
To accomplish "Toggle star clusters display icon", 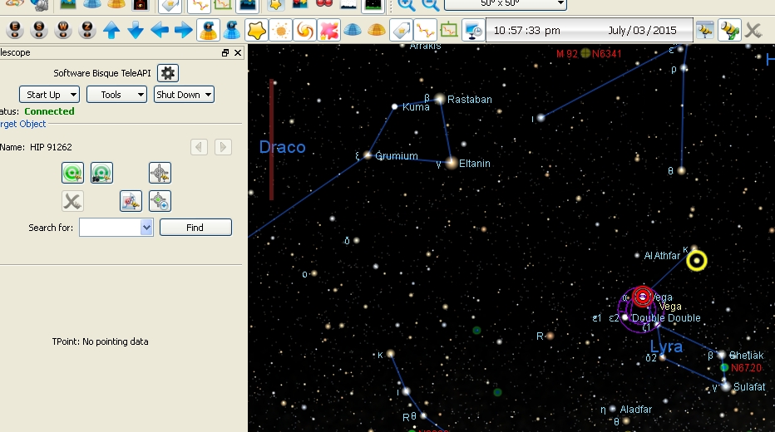I will click(x=281, y=30).
